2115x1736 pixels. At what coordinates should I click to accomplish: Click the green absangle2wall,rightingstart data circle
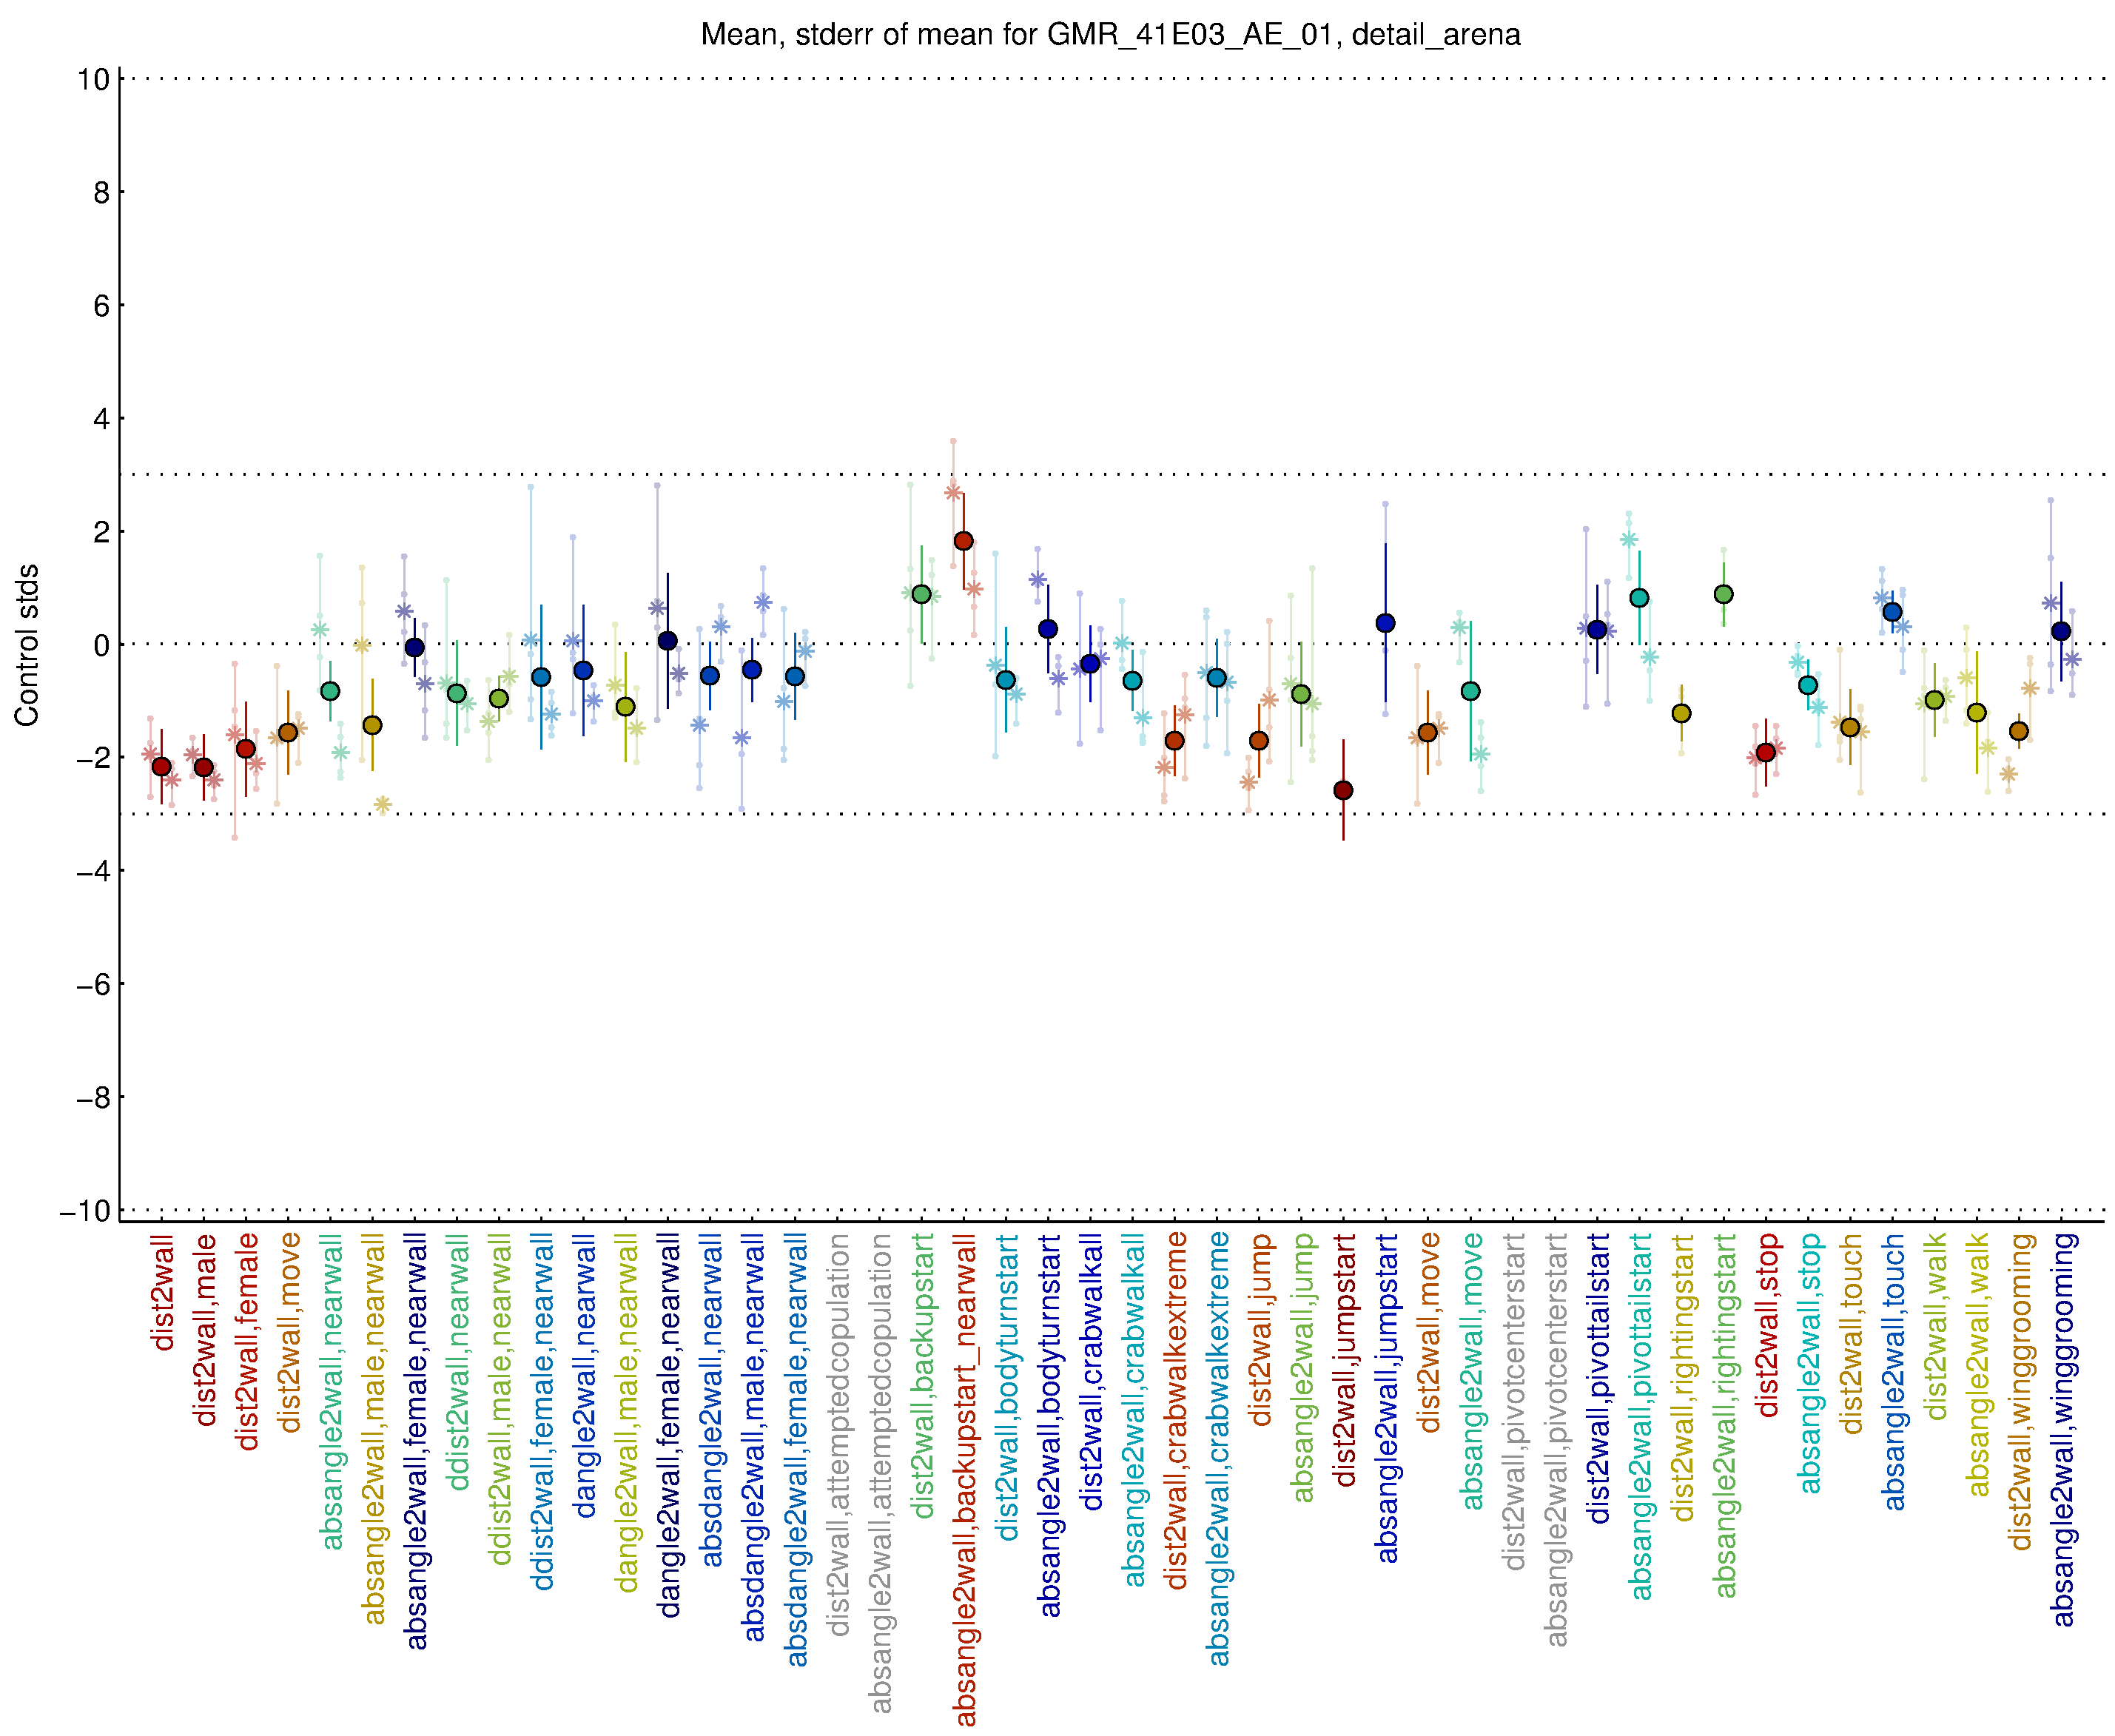point(1723,594)
